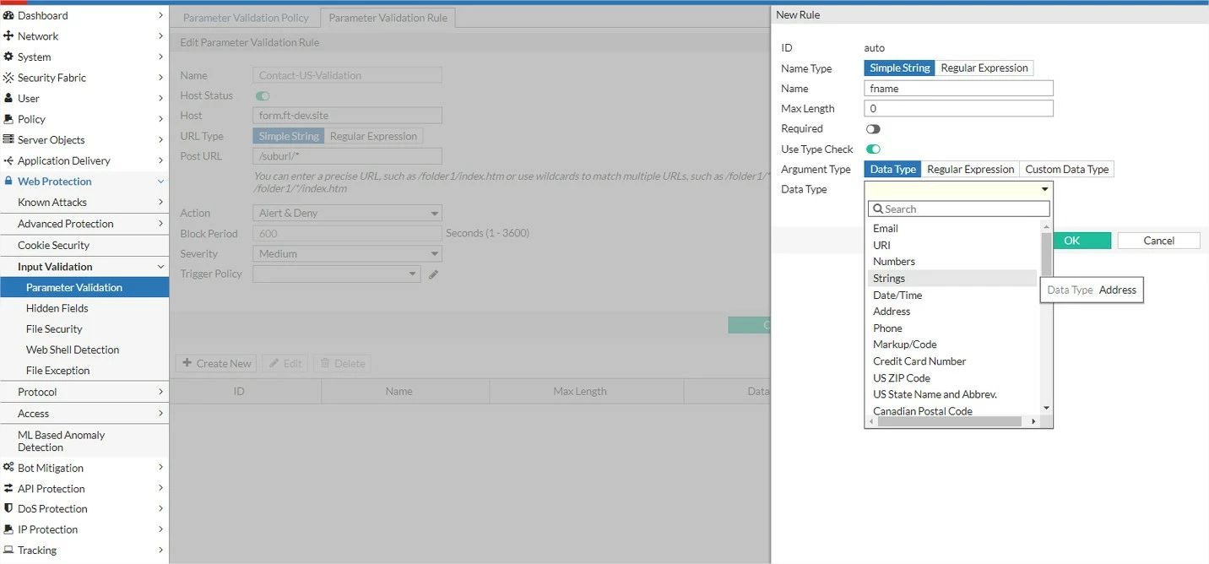This screenshot has height=564, width=1209.
Task: Toggle the Use Type Check switch
Action: tap(873, 149)
